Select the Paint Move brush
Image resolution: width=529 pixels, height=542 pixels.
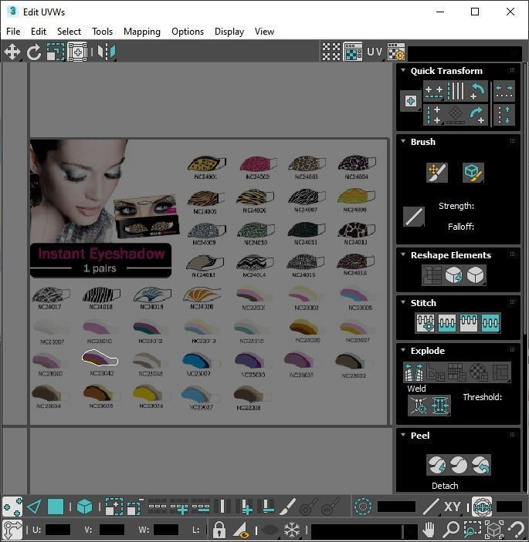pyautogui.click(x=437, y=173)
